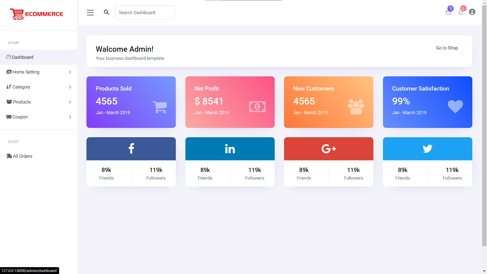The image size is (487, 274).
Task: Expand the Category submenu arrow
Action: point(70,87)
